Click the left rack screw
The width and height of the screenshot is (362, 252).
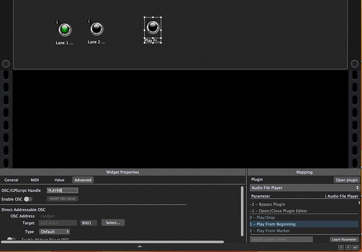[x=6, y=64]
